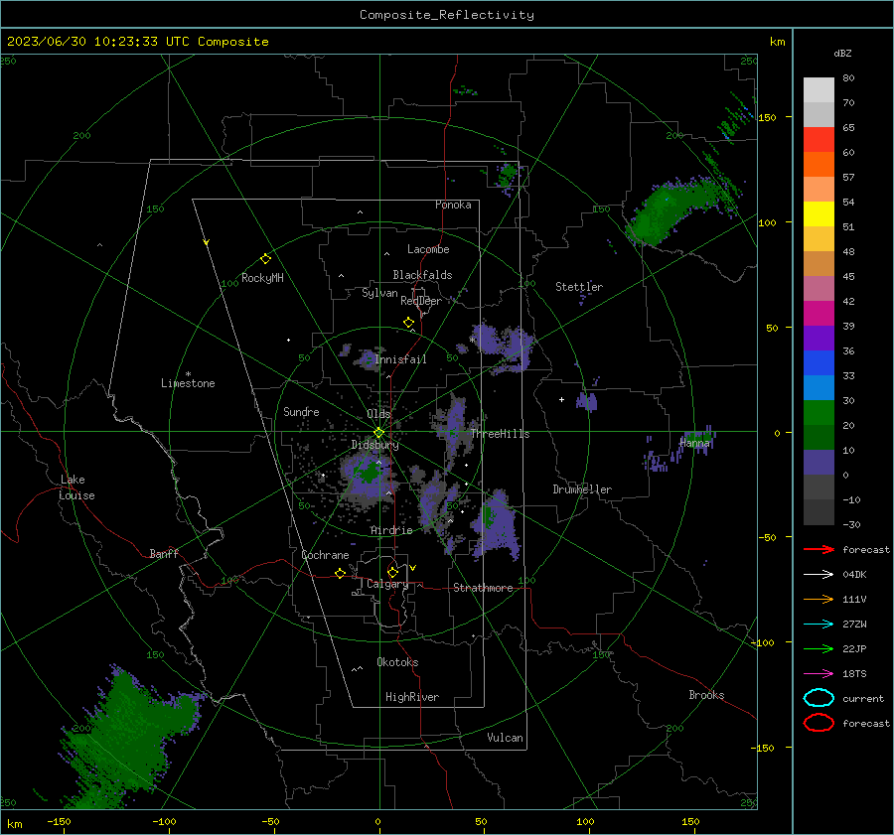Click the star marker above Limestone
This screenshot has height=835, width=894.
[188, 374]
